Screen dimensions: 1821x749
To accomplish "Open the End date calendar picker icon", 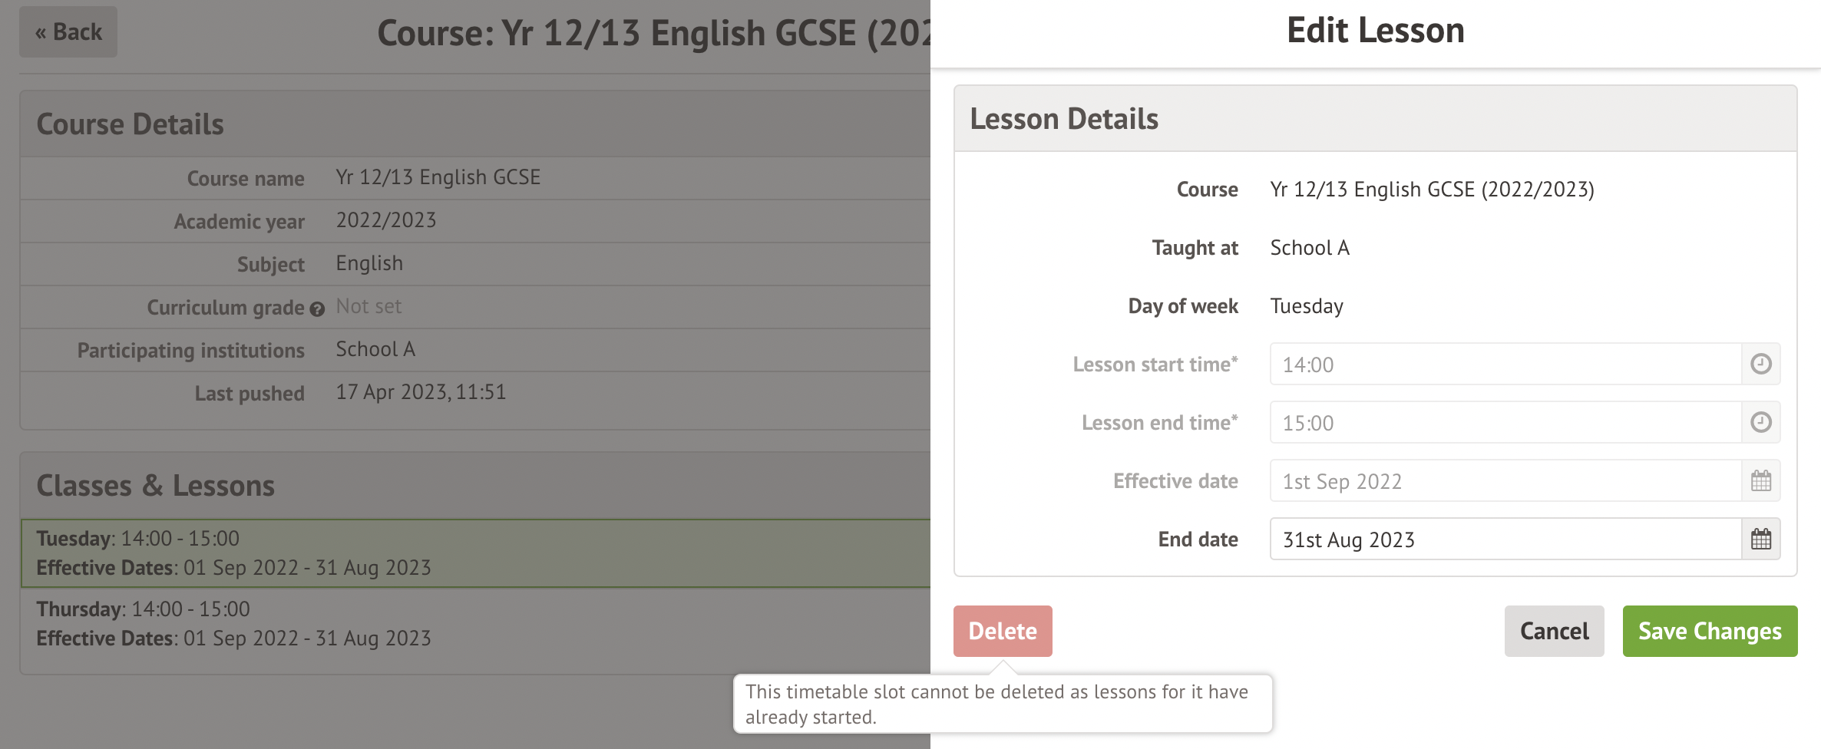I will click(x=1760, y=539).
